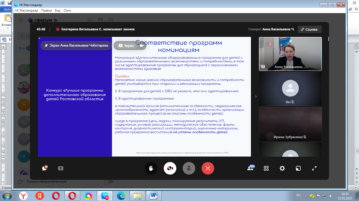Open File Explorer from the taskbar

tap(137, 196)
